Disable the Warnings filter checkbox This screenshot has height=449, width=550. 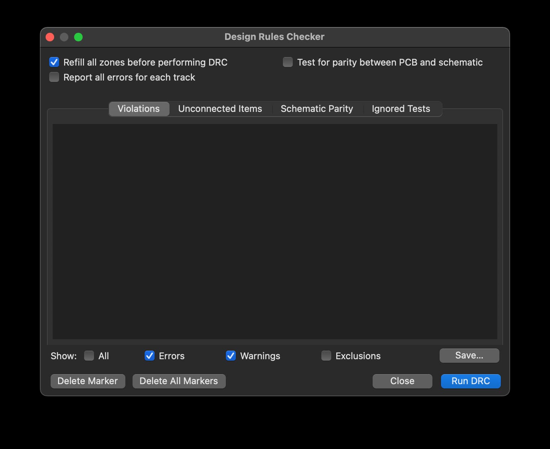point(231,356)
